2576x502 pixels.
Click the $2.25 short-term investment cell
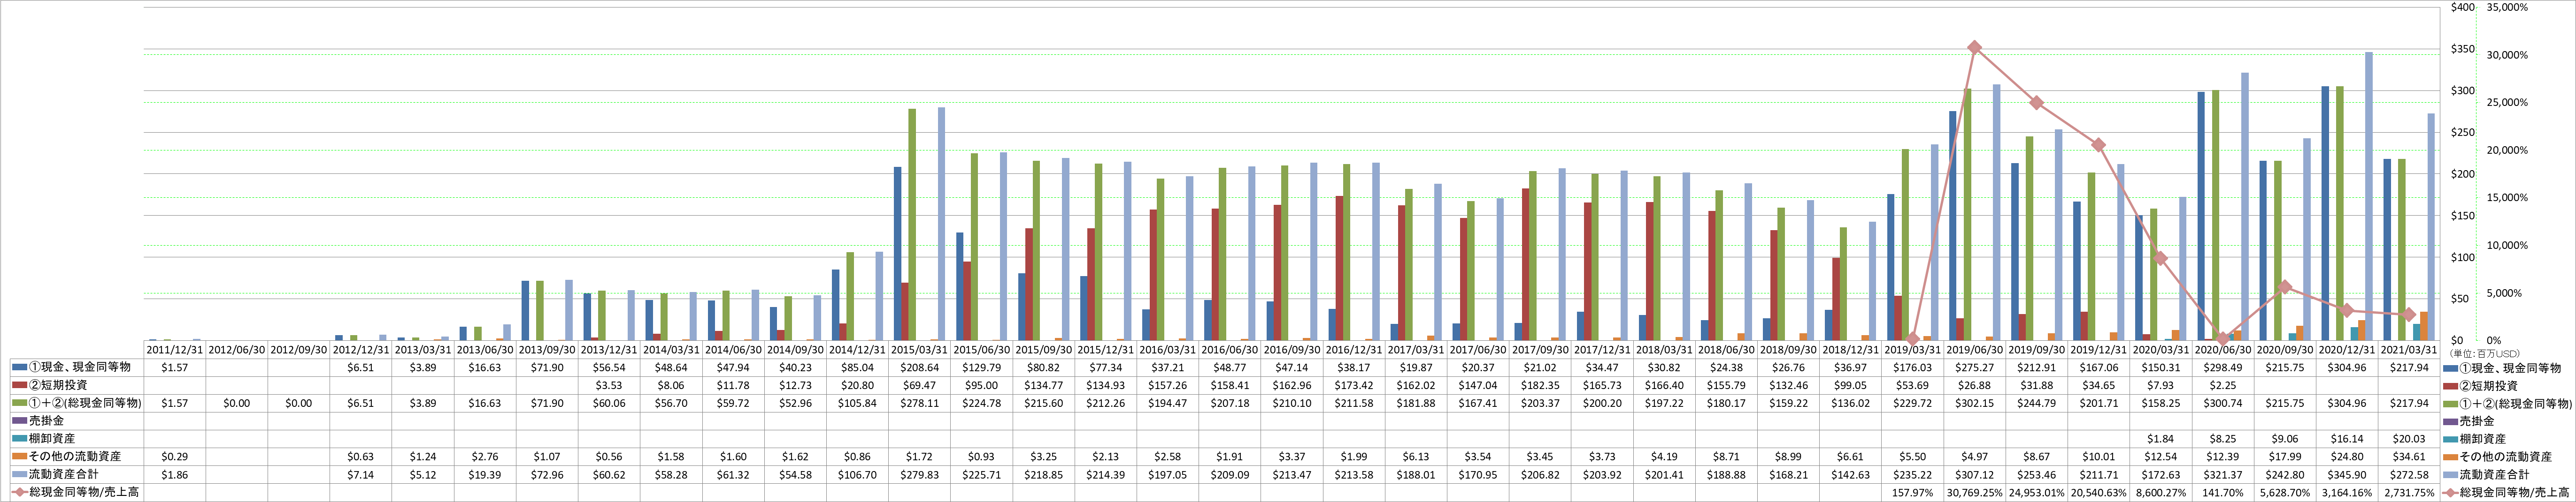tap(2223, 385)
